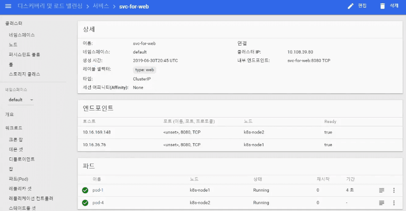Click green running status icon of pod-1
The image size is (406, 211).
tap(85, 190)
